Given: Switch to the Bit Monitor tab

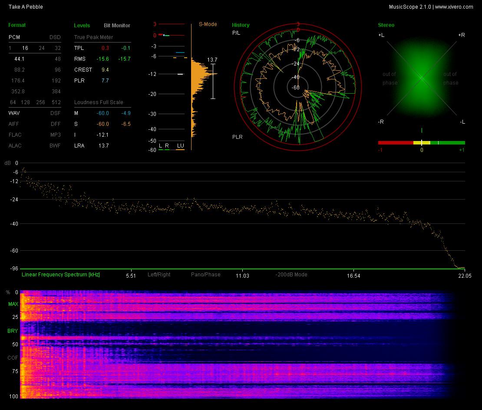Looking at the screenshot, I should [x=117, y=26].
